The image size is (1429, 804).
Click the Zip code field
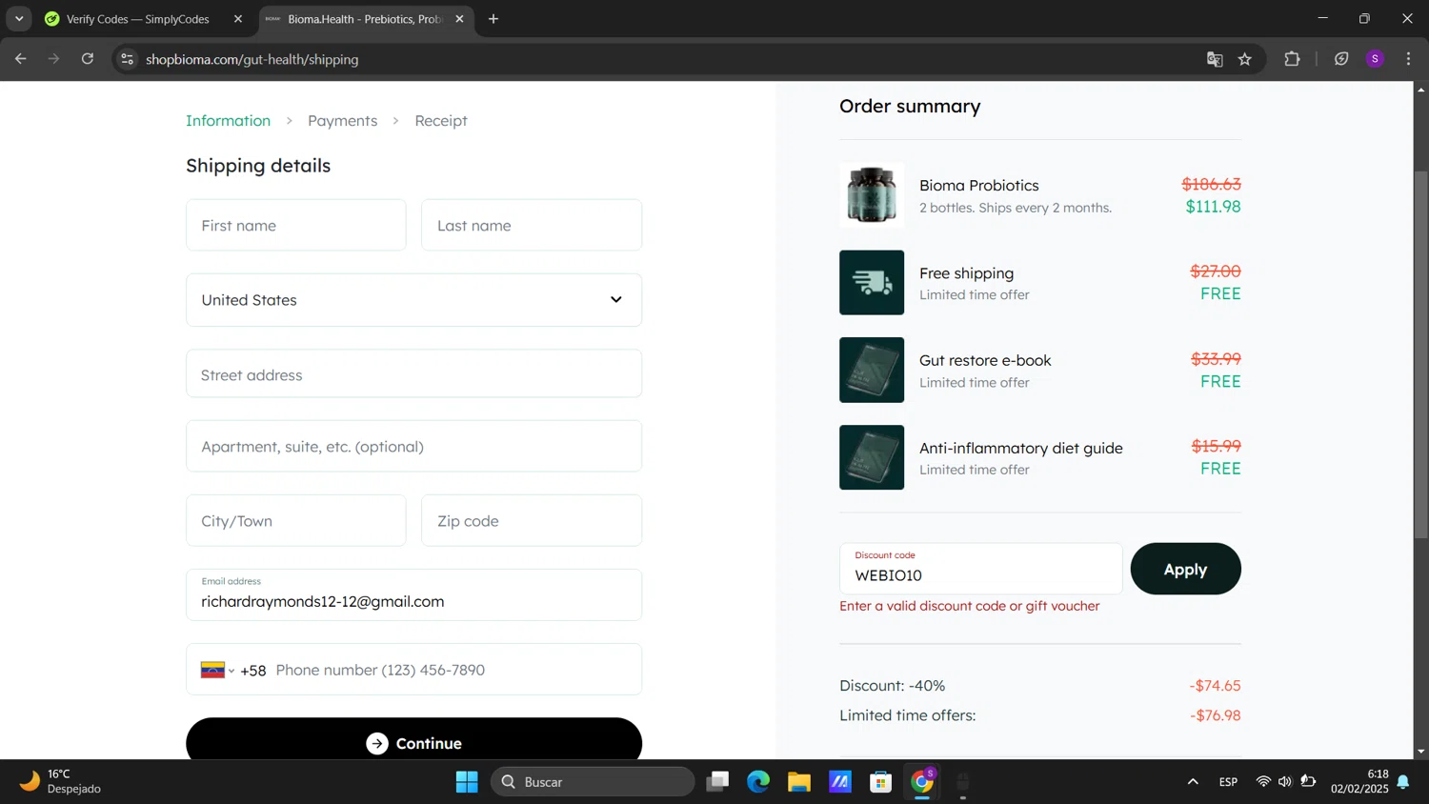[x=532, y=521]
